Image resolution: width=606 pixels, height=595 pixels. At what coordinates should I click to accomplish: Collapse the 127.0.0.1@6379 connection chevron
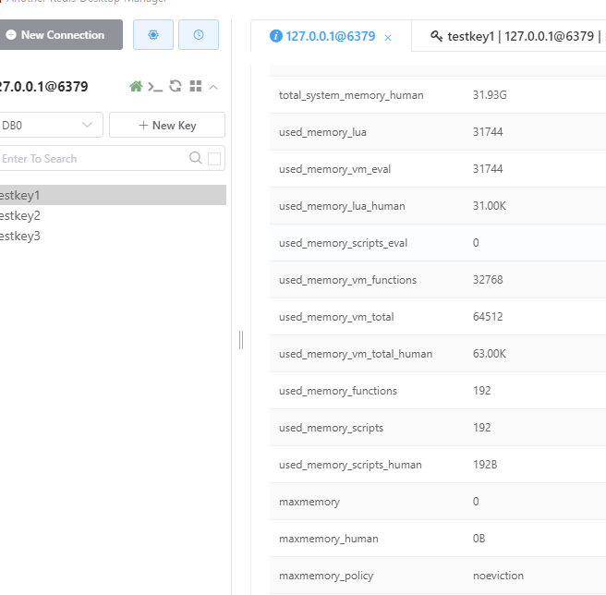pyautogui.click(x=213, y=88)
